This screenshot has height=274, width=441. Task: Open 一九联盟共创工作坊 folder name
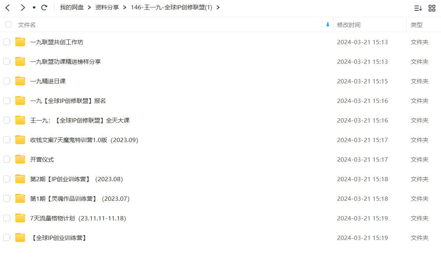(x=56, y=42)
